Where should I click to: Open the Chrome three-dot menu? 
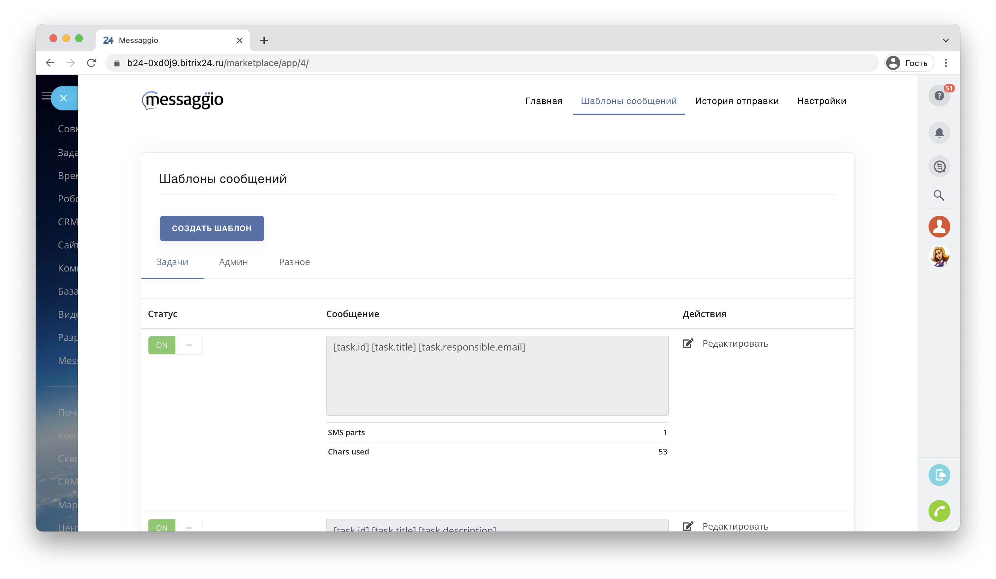[946, 63]
